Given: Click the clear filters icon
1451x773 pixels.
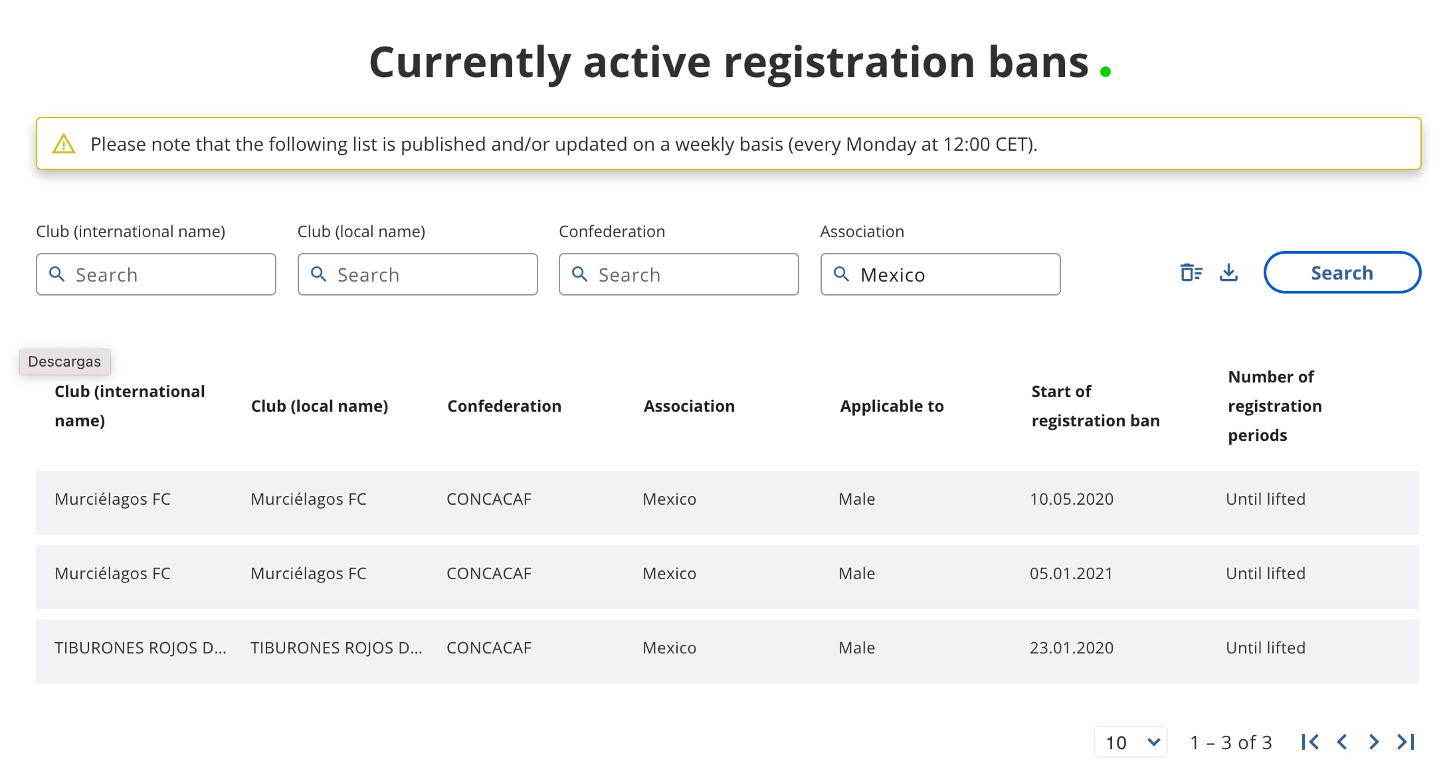Looking at the screenshot, I should pos(1191,273).
